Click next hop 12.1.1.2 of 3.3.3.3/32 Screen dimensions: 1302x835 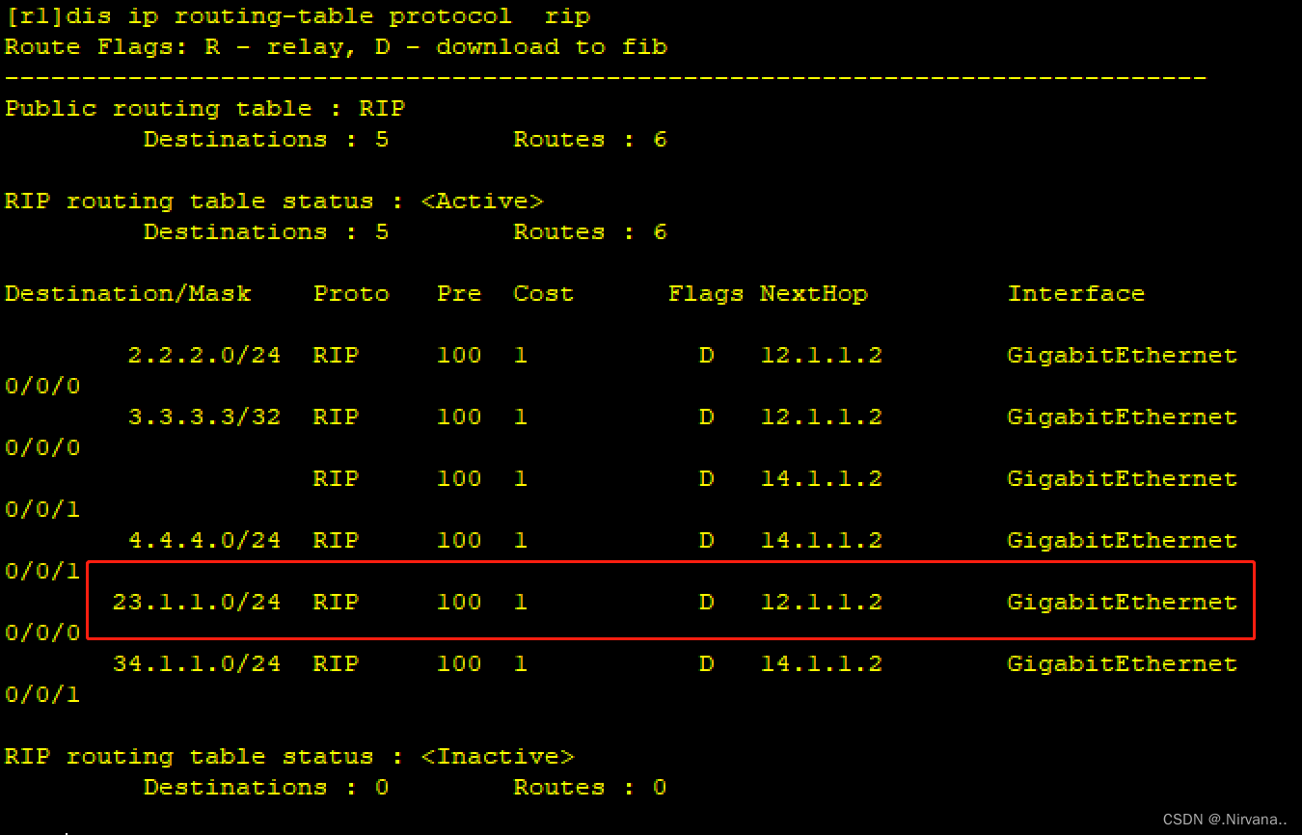pos(822,417)
